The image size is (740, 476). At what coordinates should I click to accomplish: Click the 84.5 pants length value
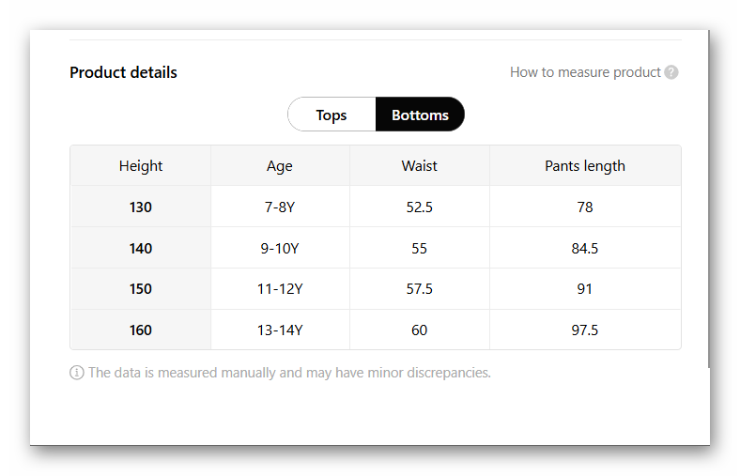585,249
